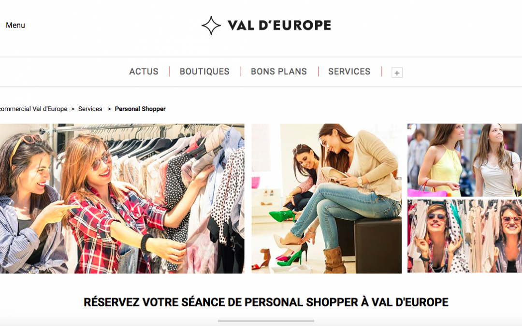
Task: Open the photo of women trying on shoes
Action: [x=327, y=198]
